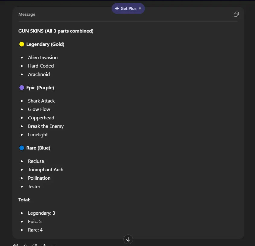Click the Message label at top
The width and height of the screenshot is (255, 246).
pyautogui.click(x=27, y=14)
